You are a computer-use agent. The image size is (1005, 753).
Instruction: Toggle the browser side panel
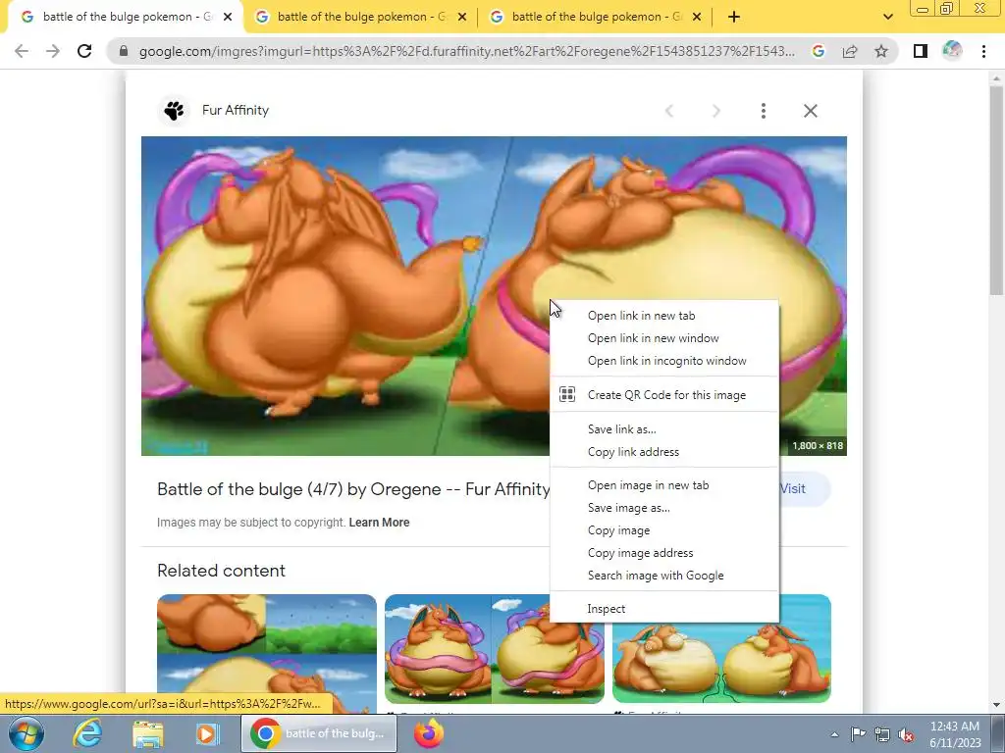[921, 51]
